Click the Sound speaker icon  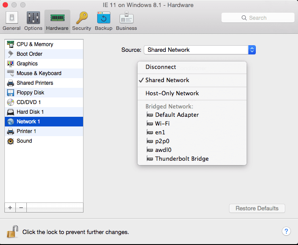tap(11, 141)
